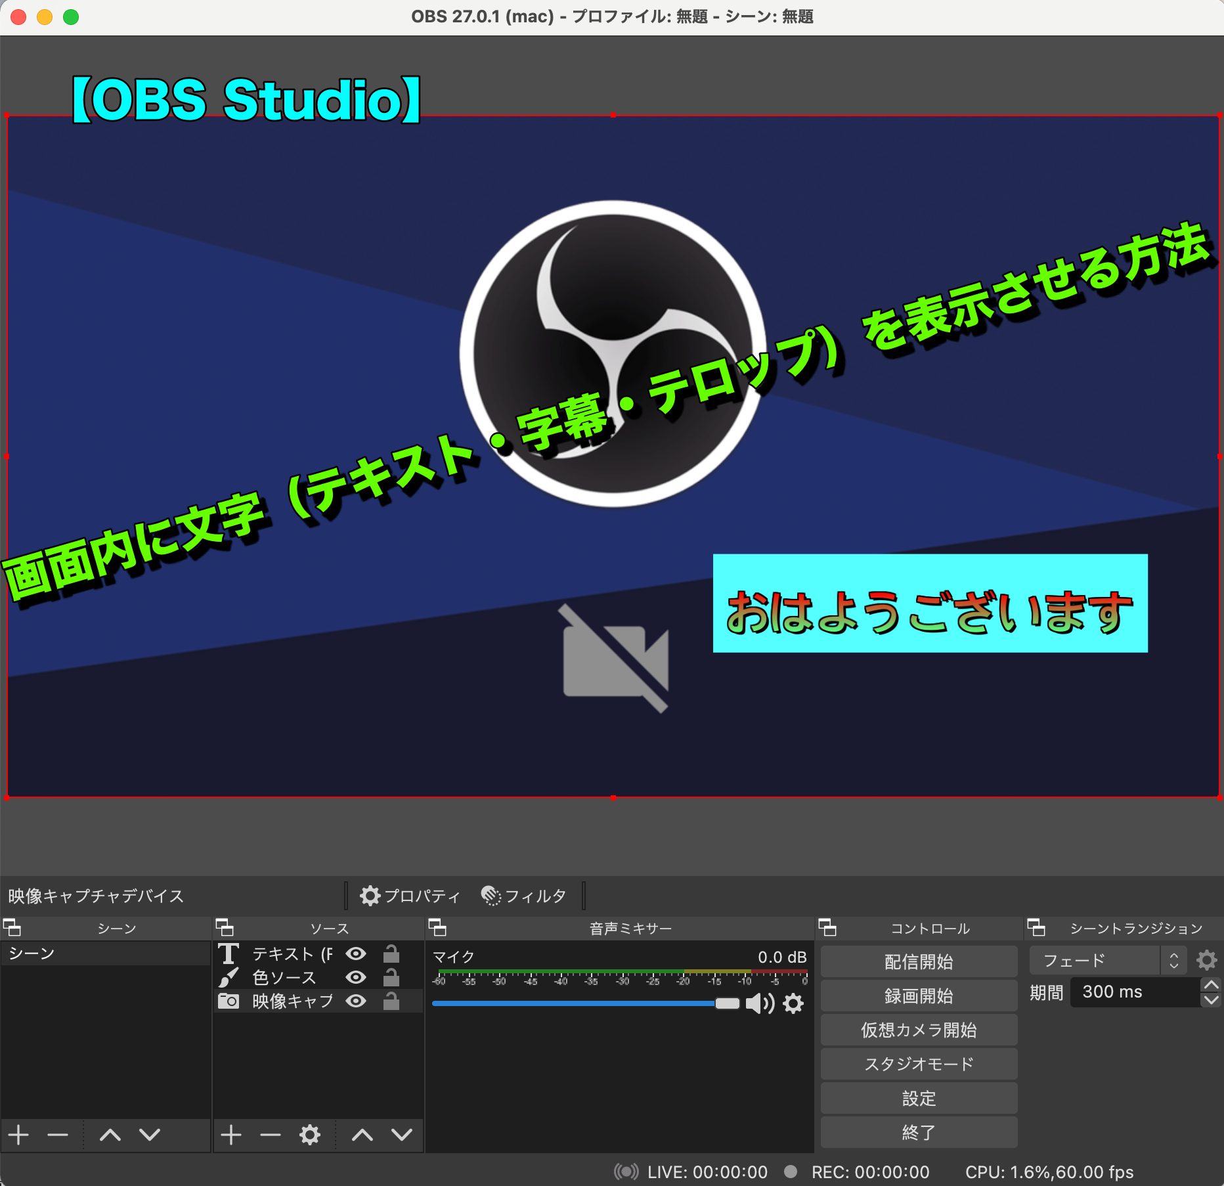Screen dimensions: 1224x1186
Task: Click the text source T icon
Action: 229,954
